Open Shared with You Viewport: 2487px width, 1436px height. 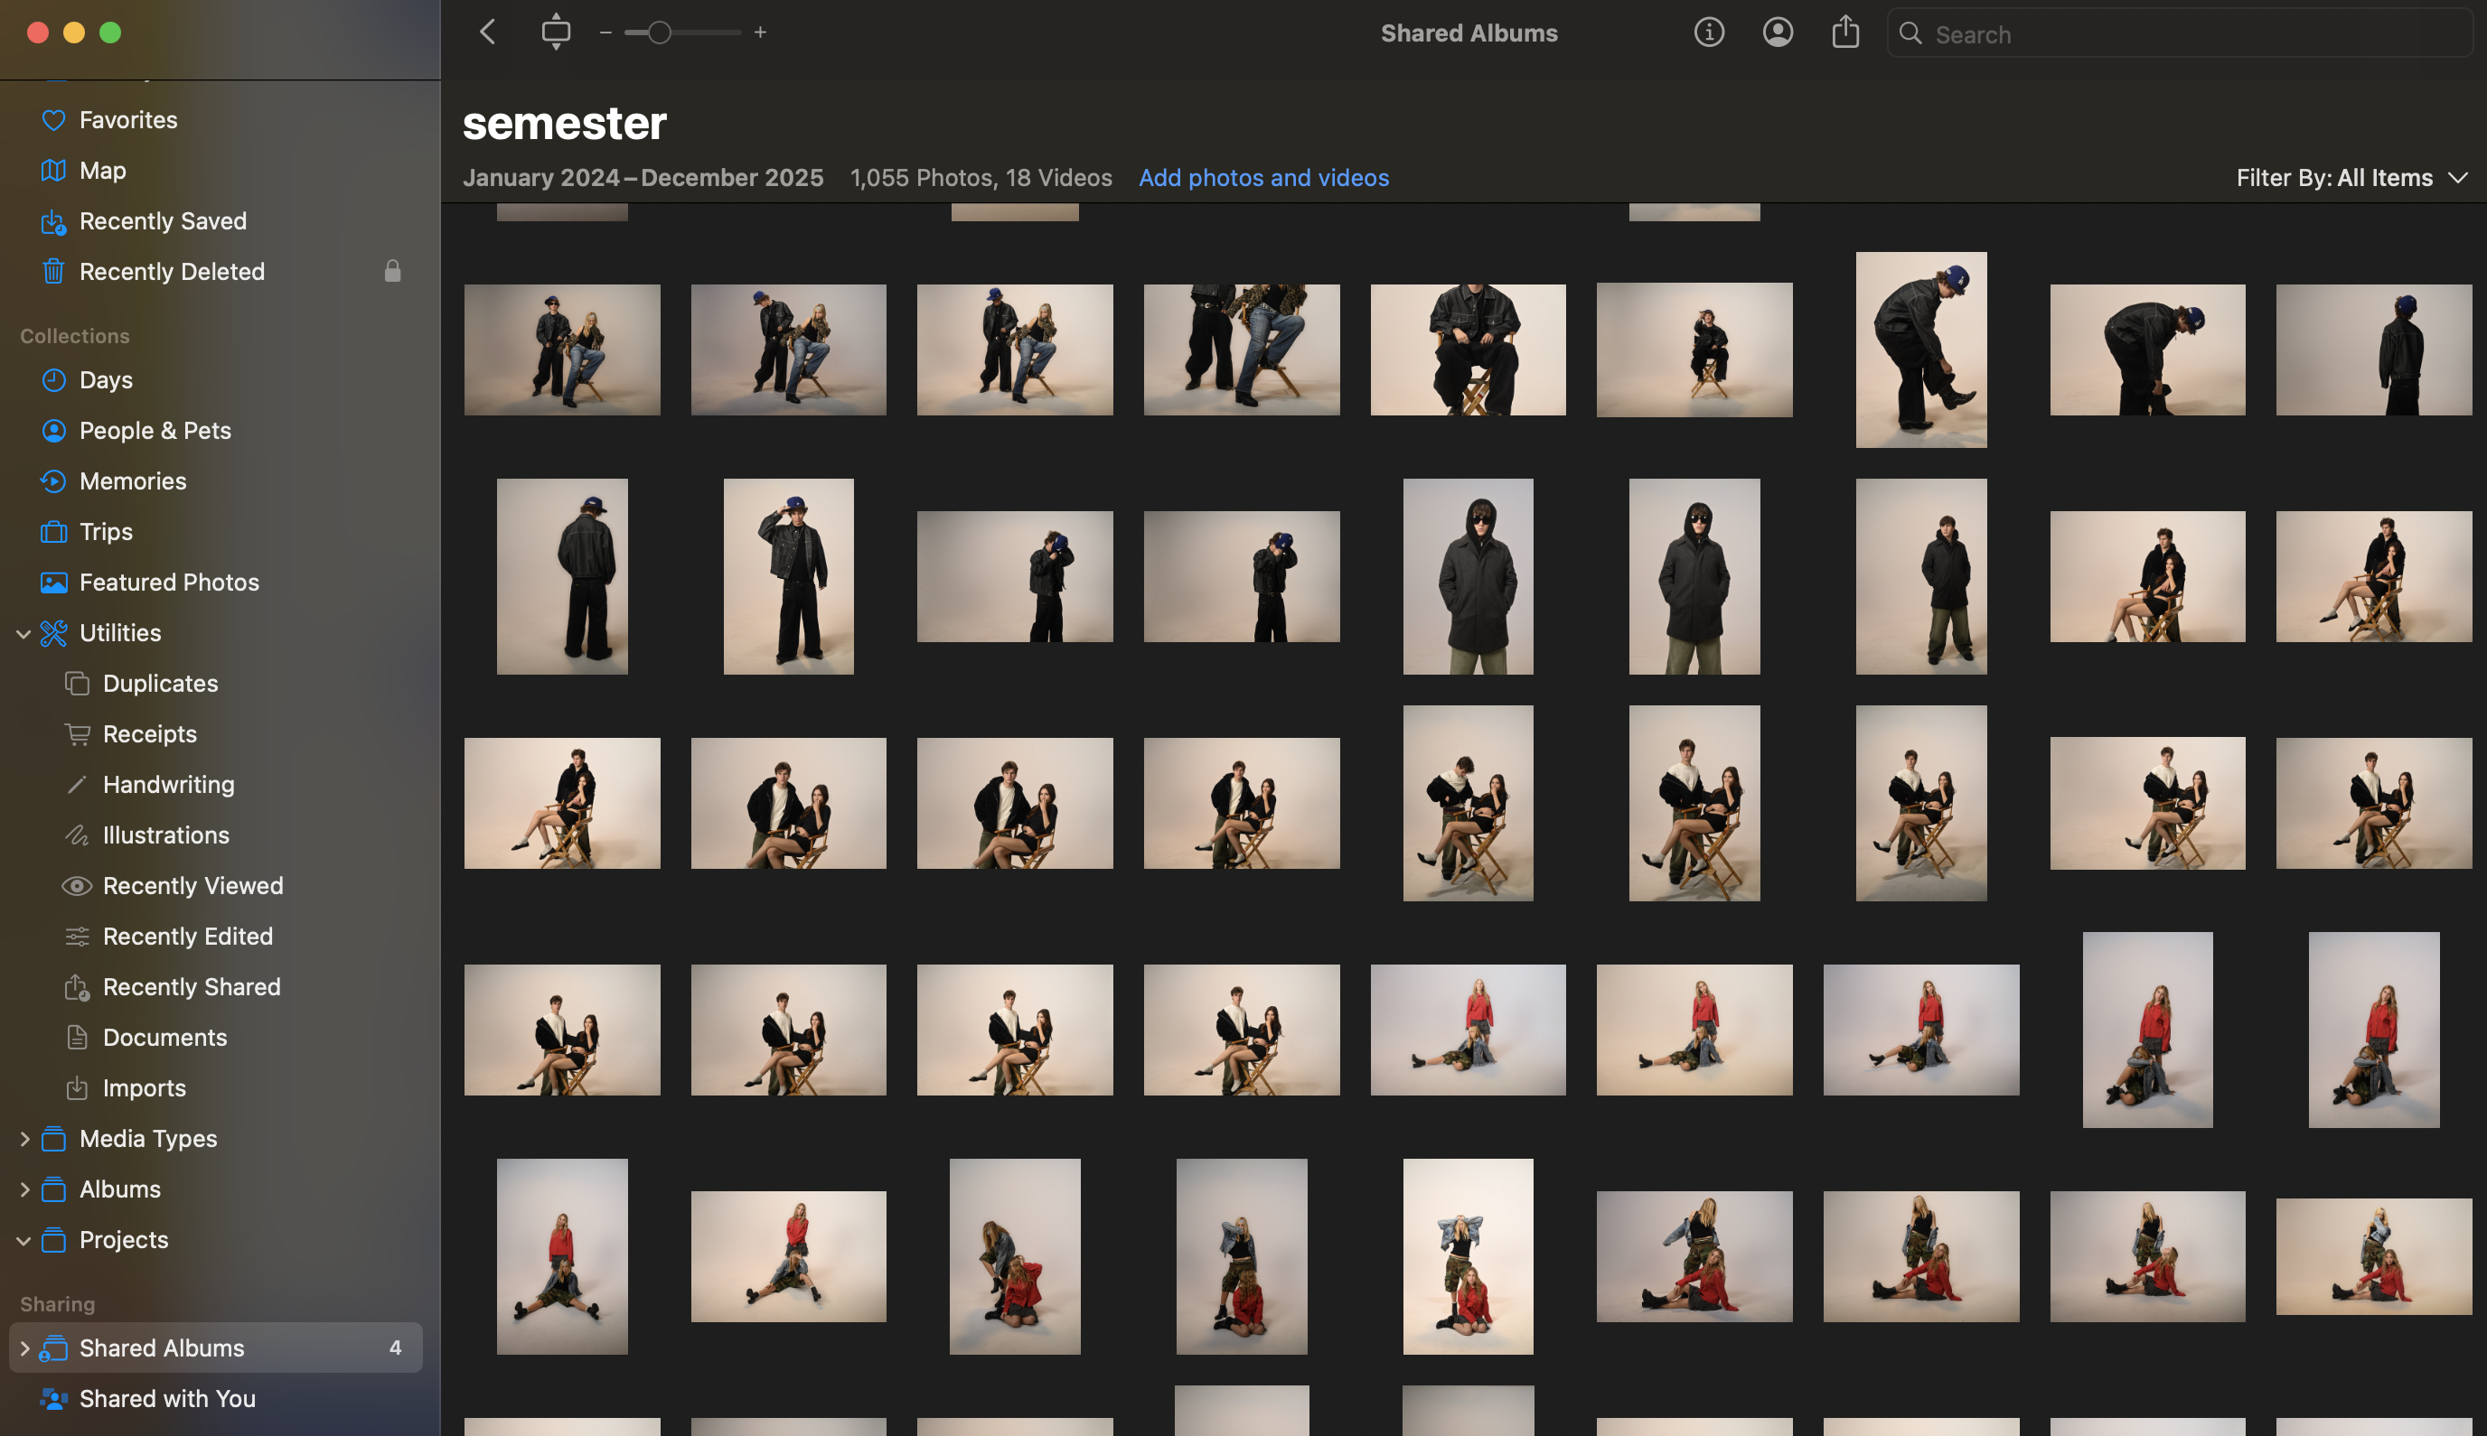(x=167, y=1399)
